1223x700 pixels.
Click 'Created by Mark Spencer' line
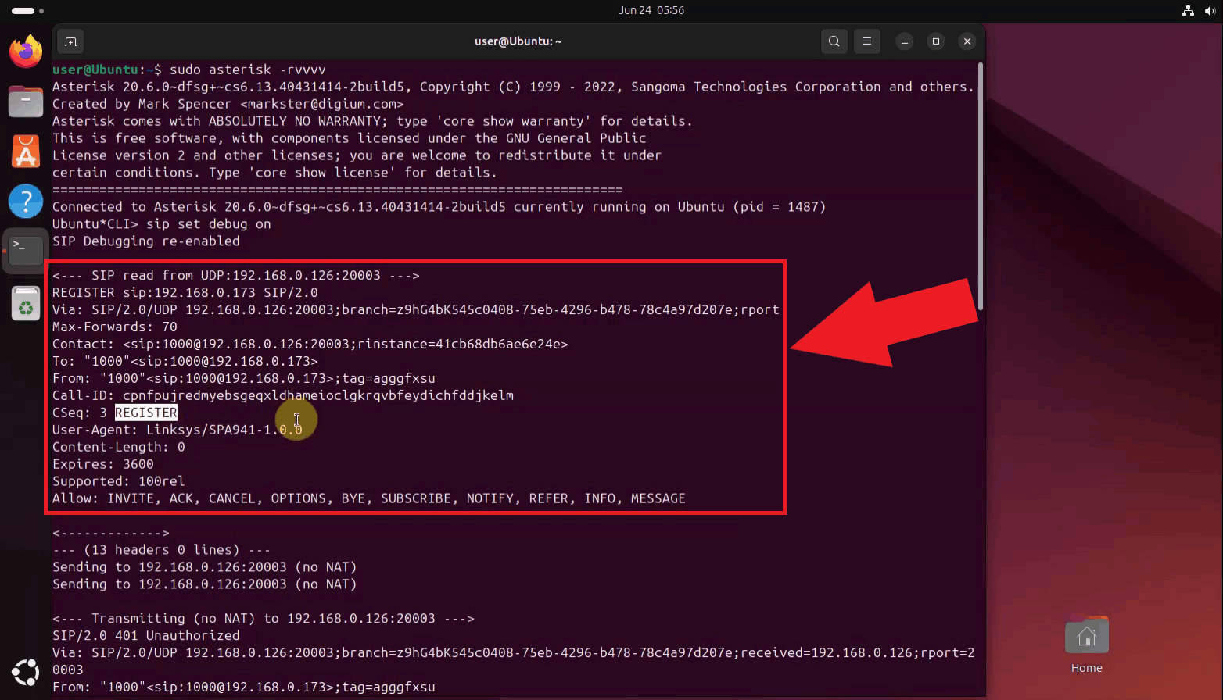tap(228, 104)
